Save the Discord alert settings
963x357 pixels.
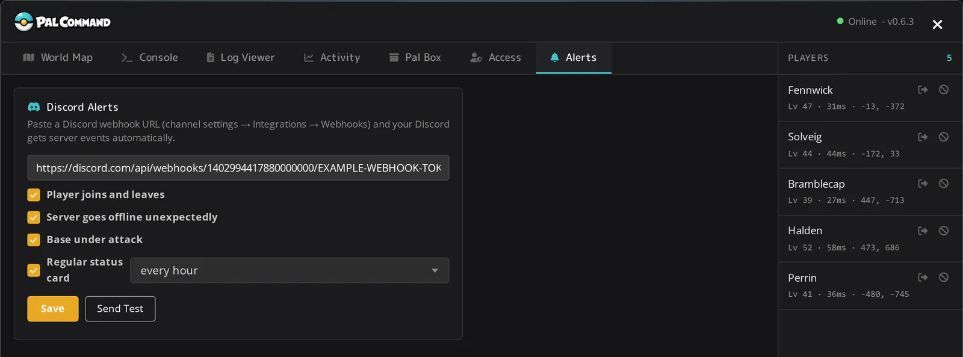point(53,309)
